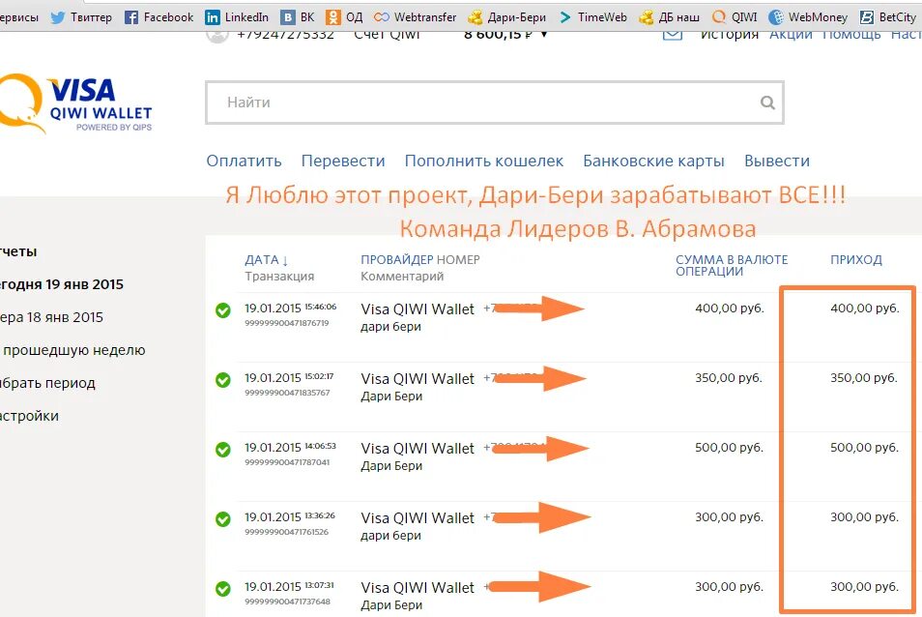Viewport: 922px width, 617px height.
Task: Click the ПРОВАЙДЕР column header
Action: click(397, 260)
